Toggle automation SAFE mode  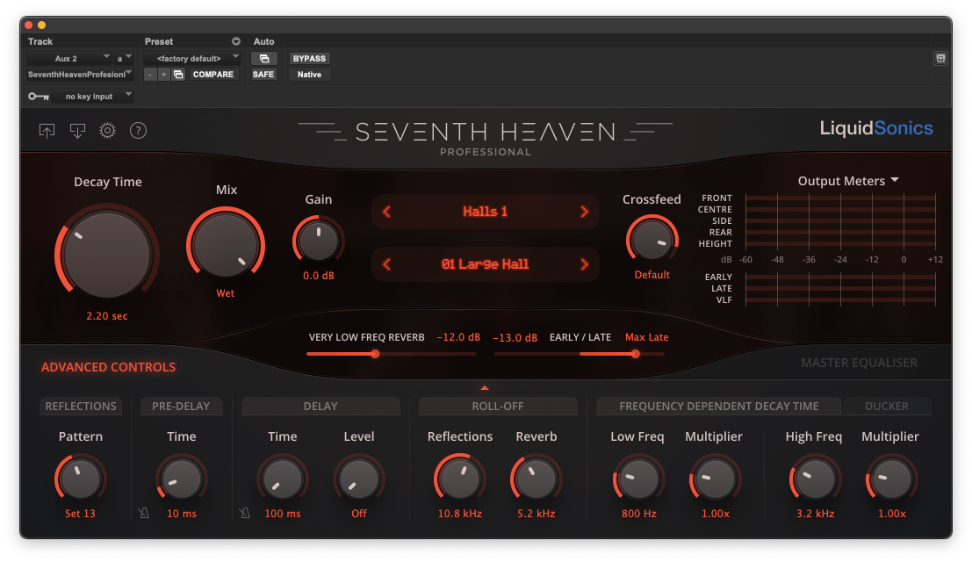coord(263,75)
